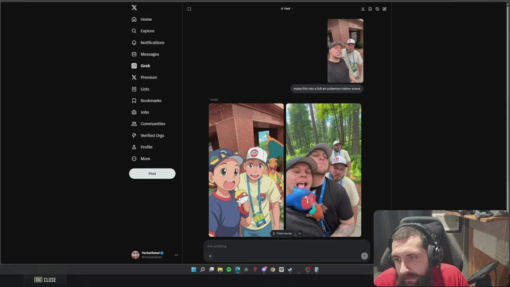Screen dimensions: 510x287
Task: Open the HerbalSalad account avatar
Action: pyautogui.click(x=135, y=255)
